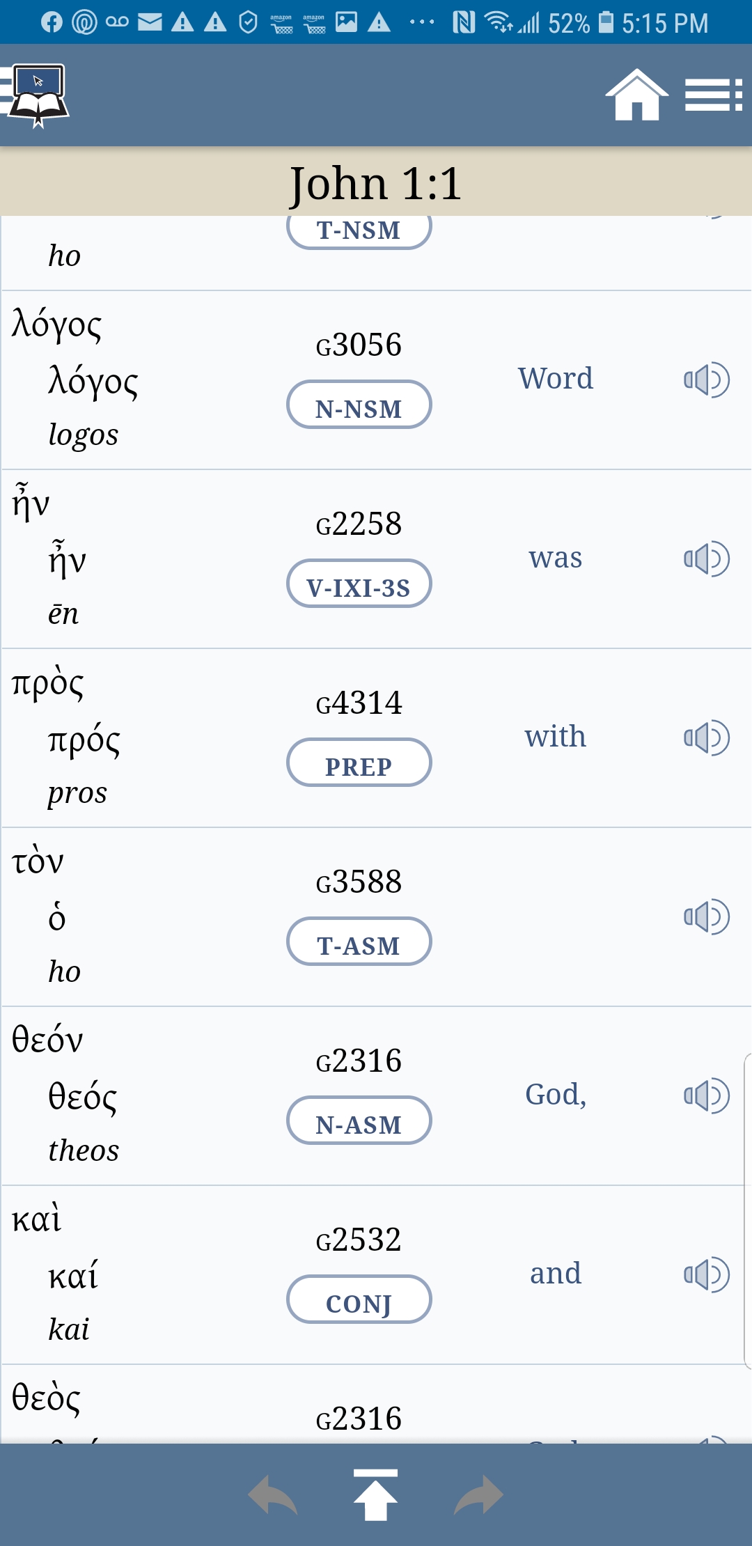Play audio for the word logos
Image resolution: width=752 pixels, height=1546 pixels.
[706, 380]
